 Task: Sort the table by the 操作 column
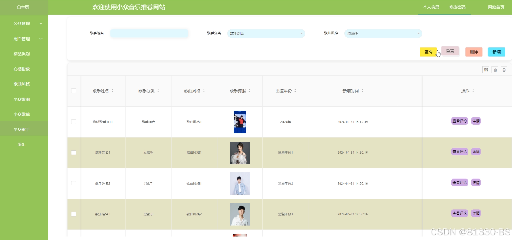pyautogui.click(x=473, y=91)
